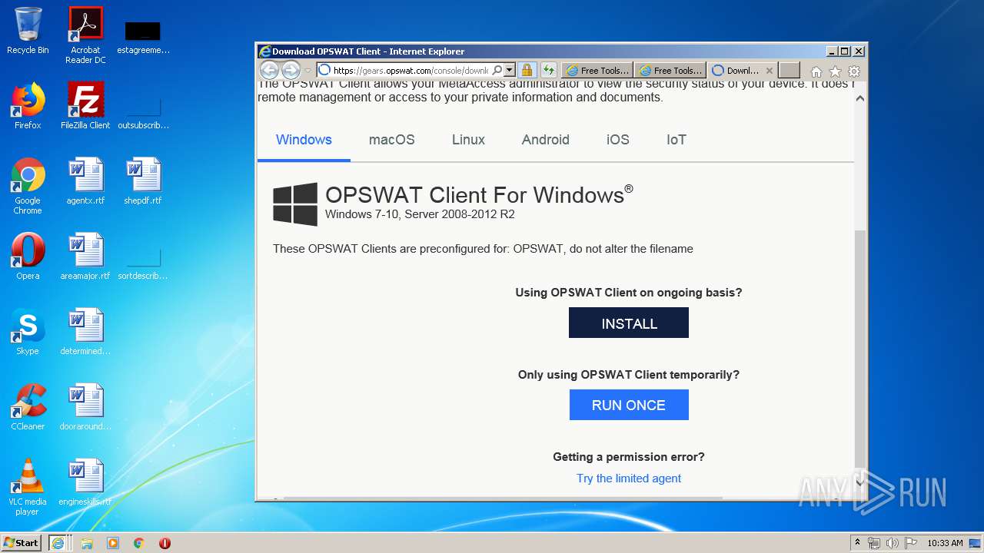This screenshot has height=553, width=984.
Task: Select the Google Chrome desktop shortcut
Action: (28, 186)
